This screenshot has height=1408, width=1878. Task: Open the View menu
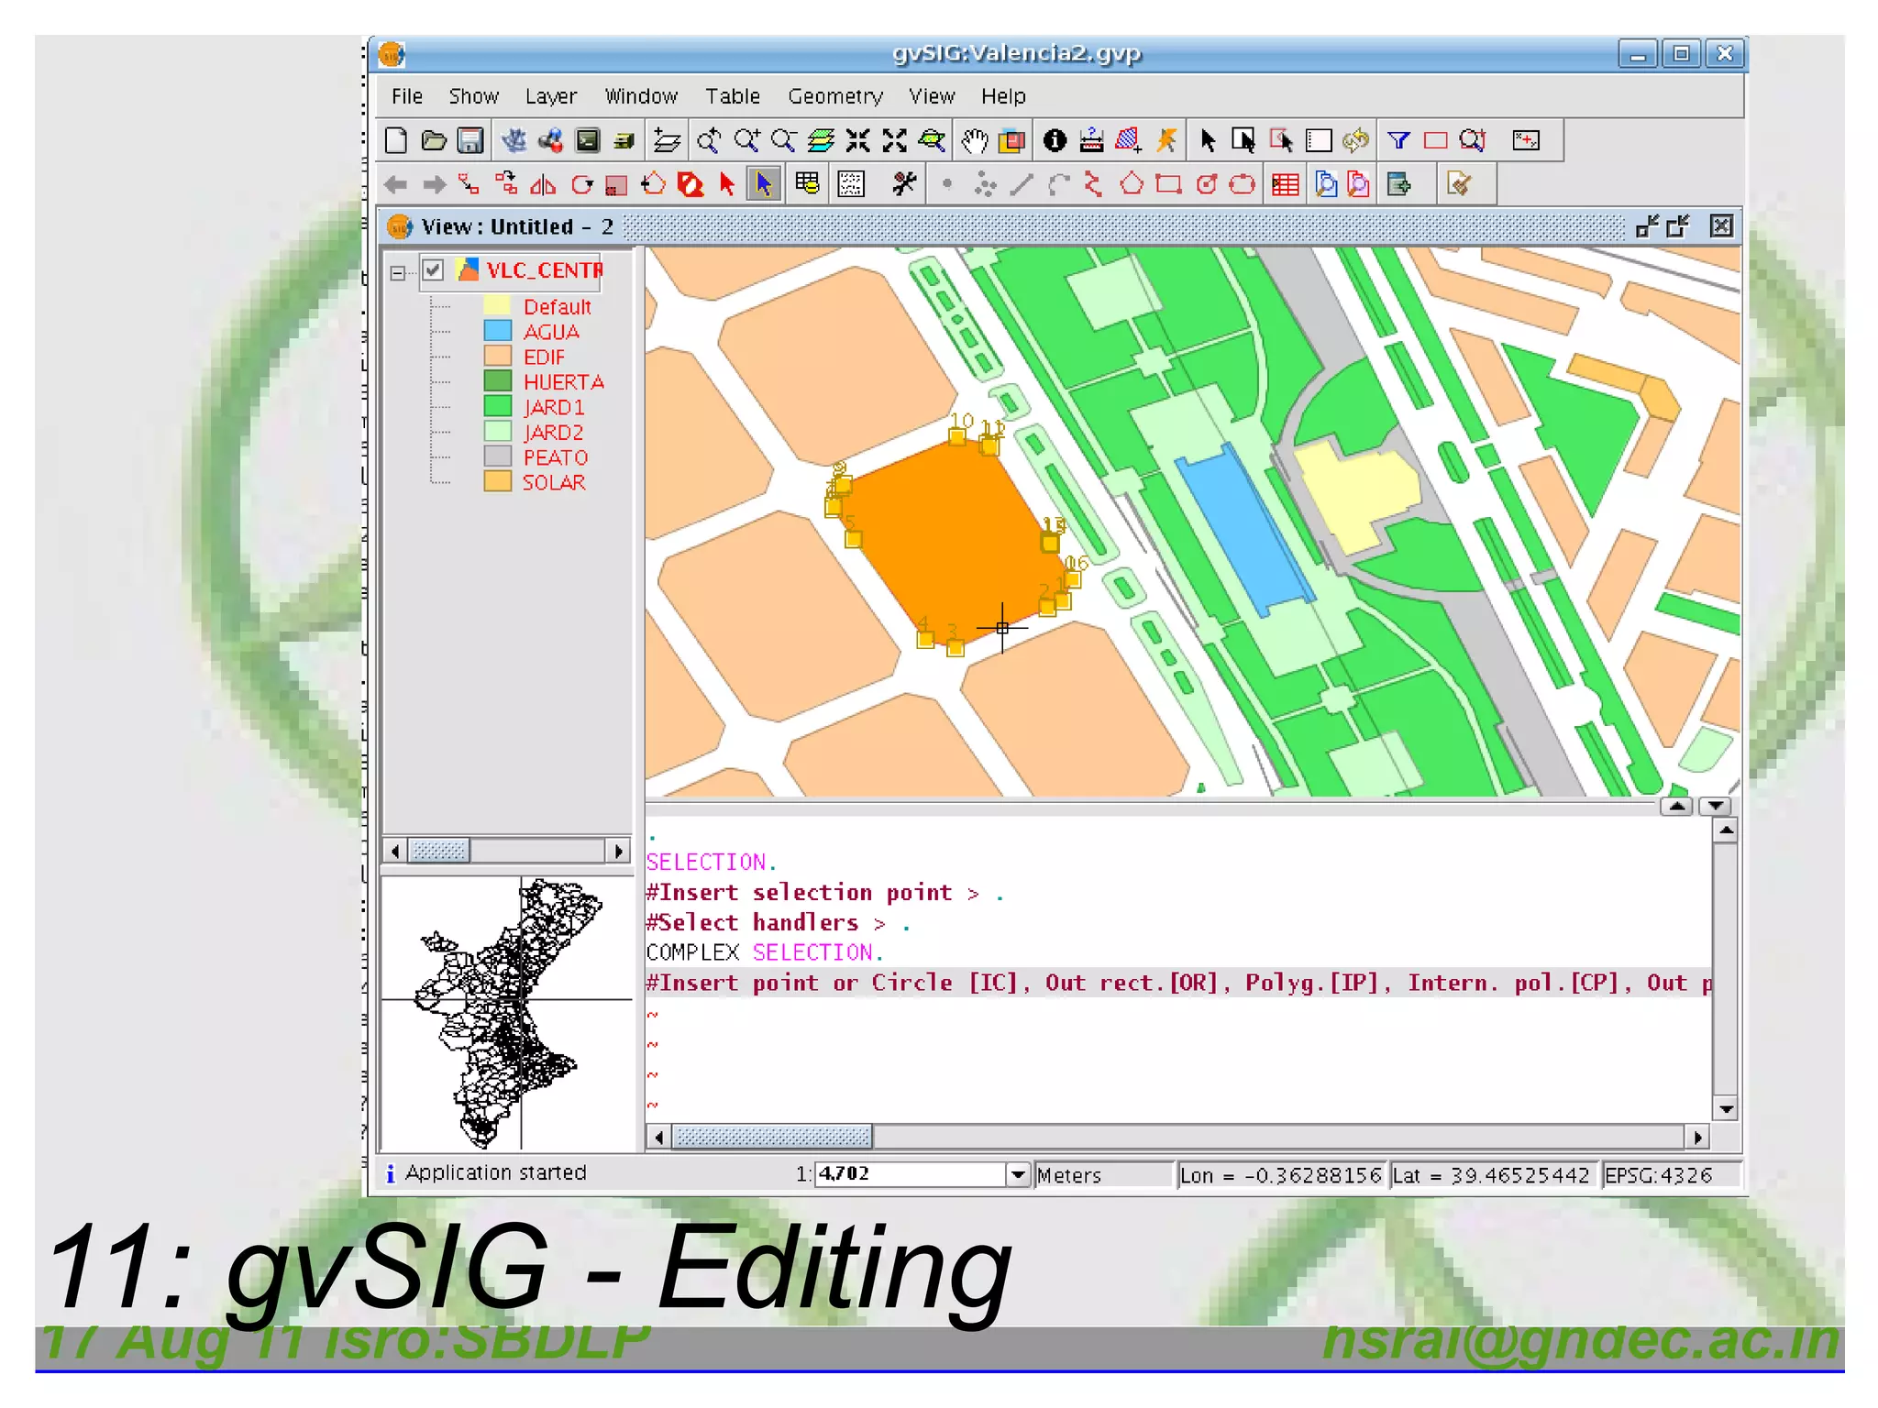pos(932,96)
